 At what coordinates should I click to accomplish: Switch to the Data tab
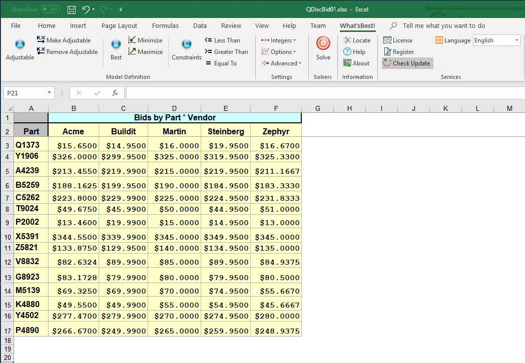tap(200, 25)
